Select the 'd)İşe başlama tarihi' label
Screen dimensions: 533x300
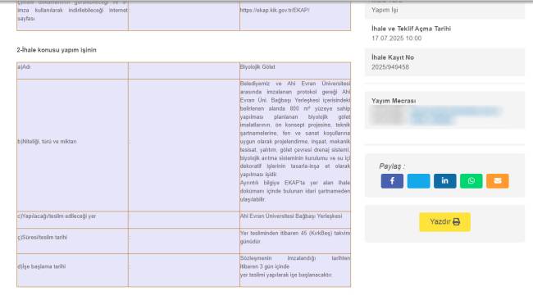42,266
